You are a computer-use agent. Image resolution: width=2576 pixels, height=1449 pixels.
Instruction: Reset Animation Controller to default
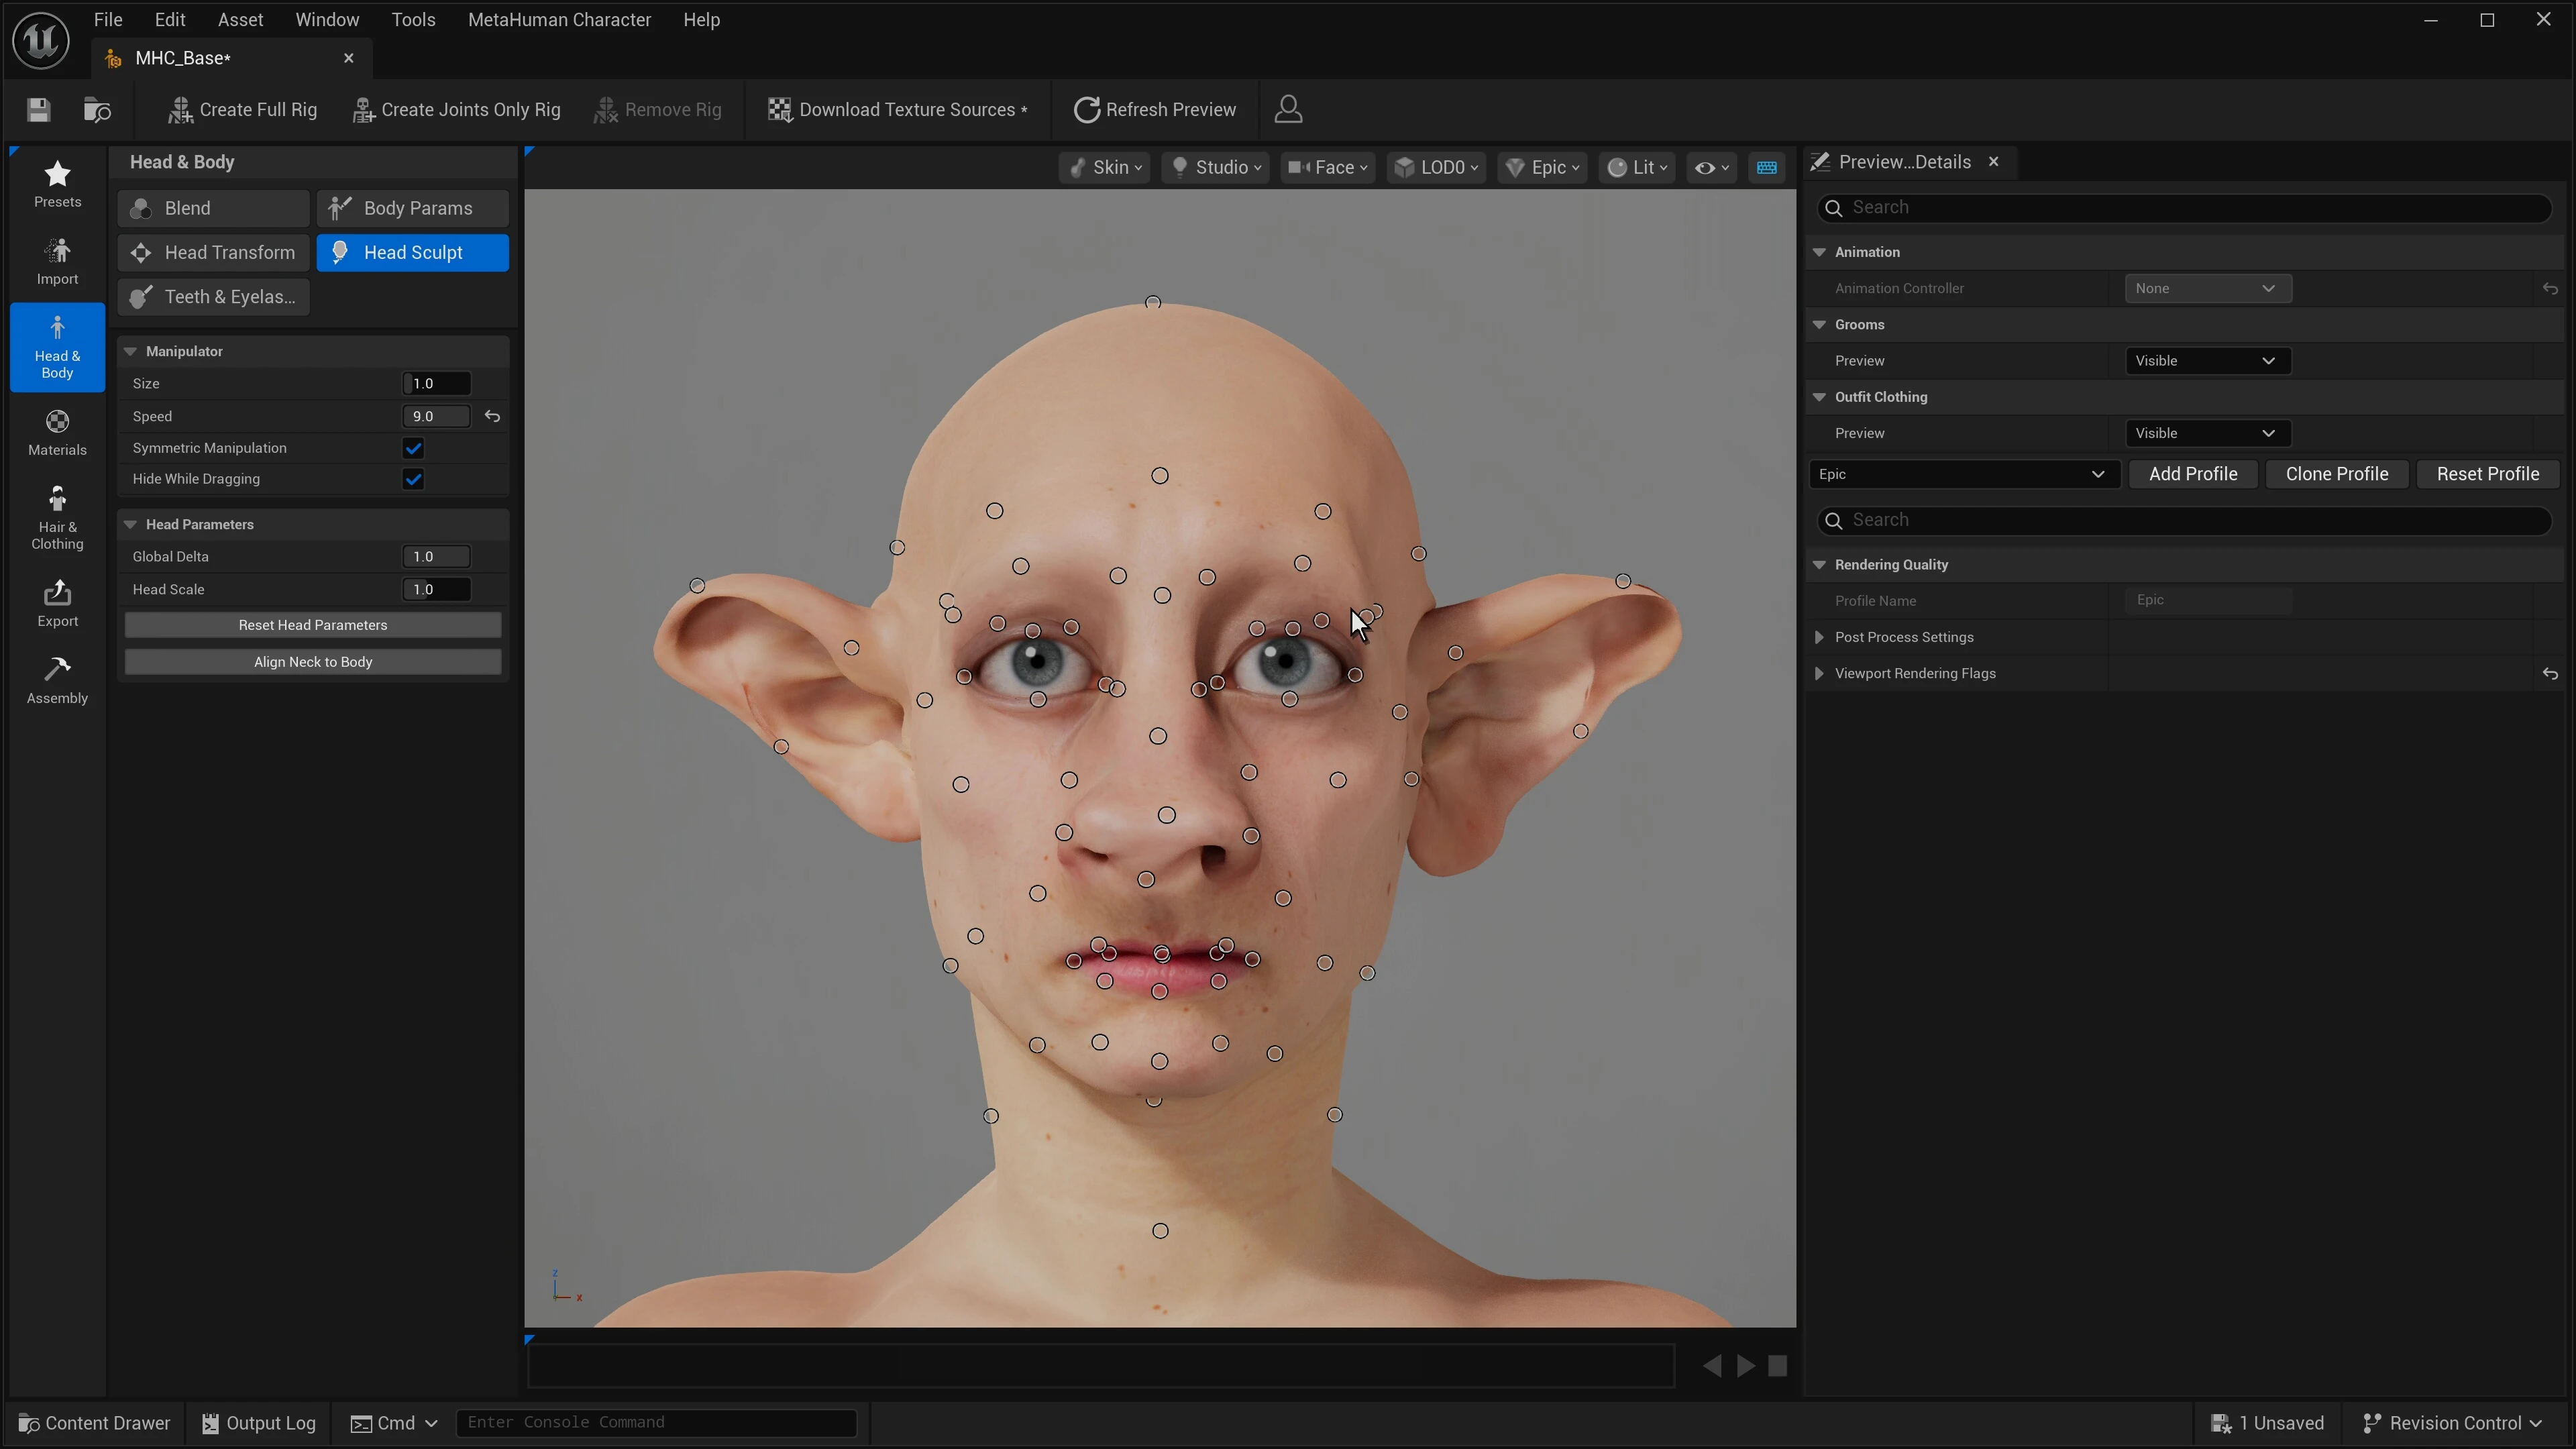click(x=2550, y=288)
